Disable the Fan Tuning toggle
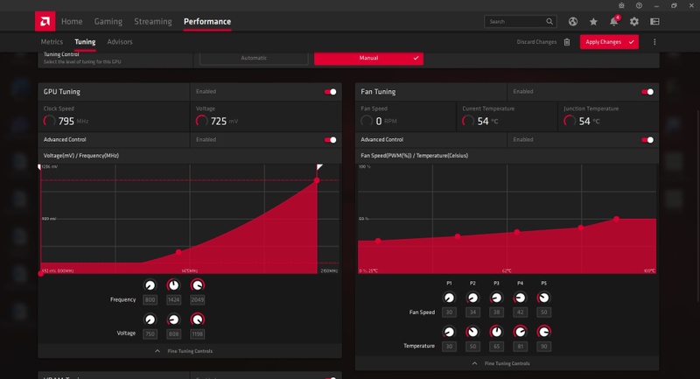The height and width of the screenshot is (379, 700). tap(647, 92)
